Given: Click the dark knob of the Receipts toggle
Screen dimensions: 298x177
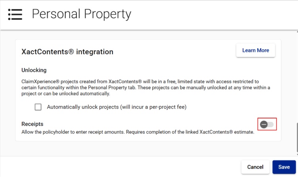Looking at the screenshot, I should 264,124.
